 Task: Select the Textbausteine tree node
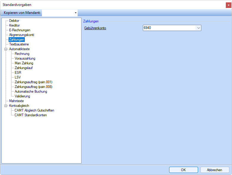point(19,44)
